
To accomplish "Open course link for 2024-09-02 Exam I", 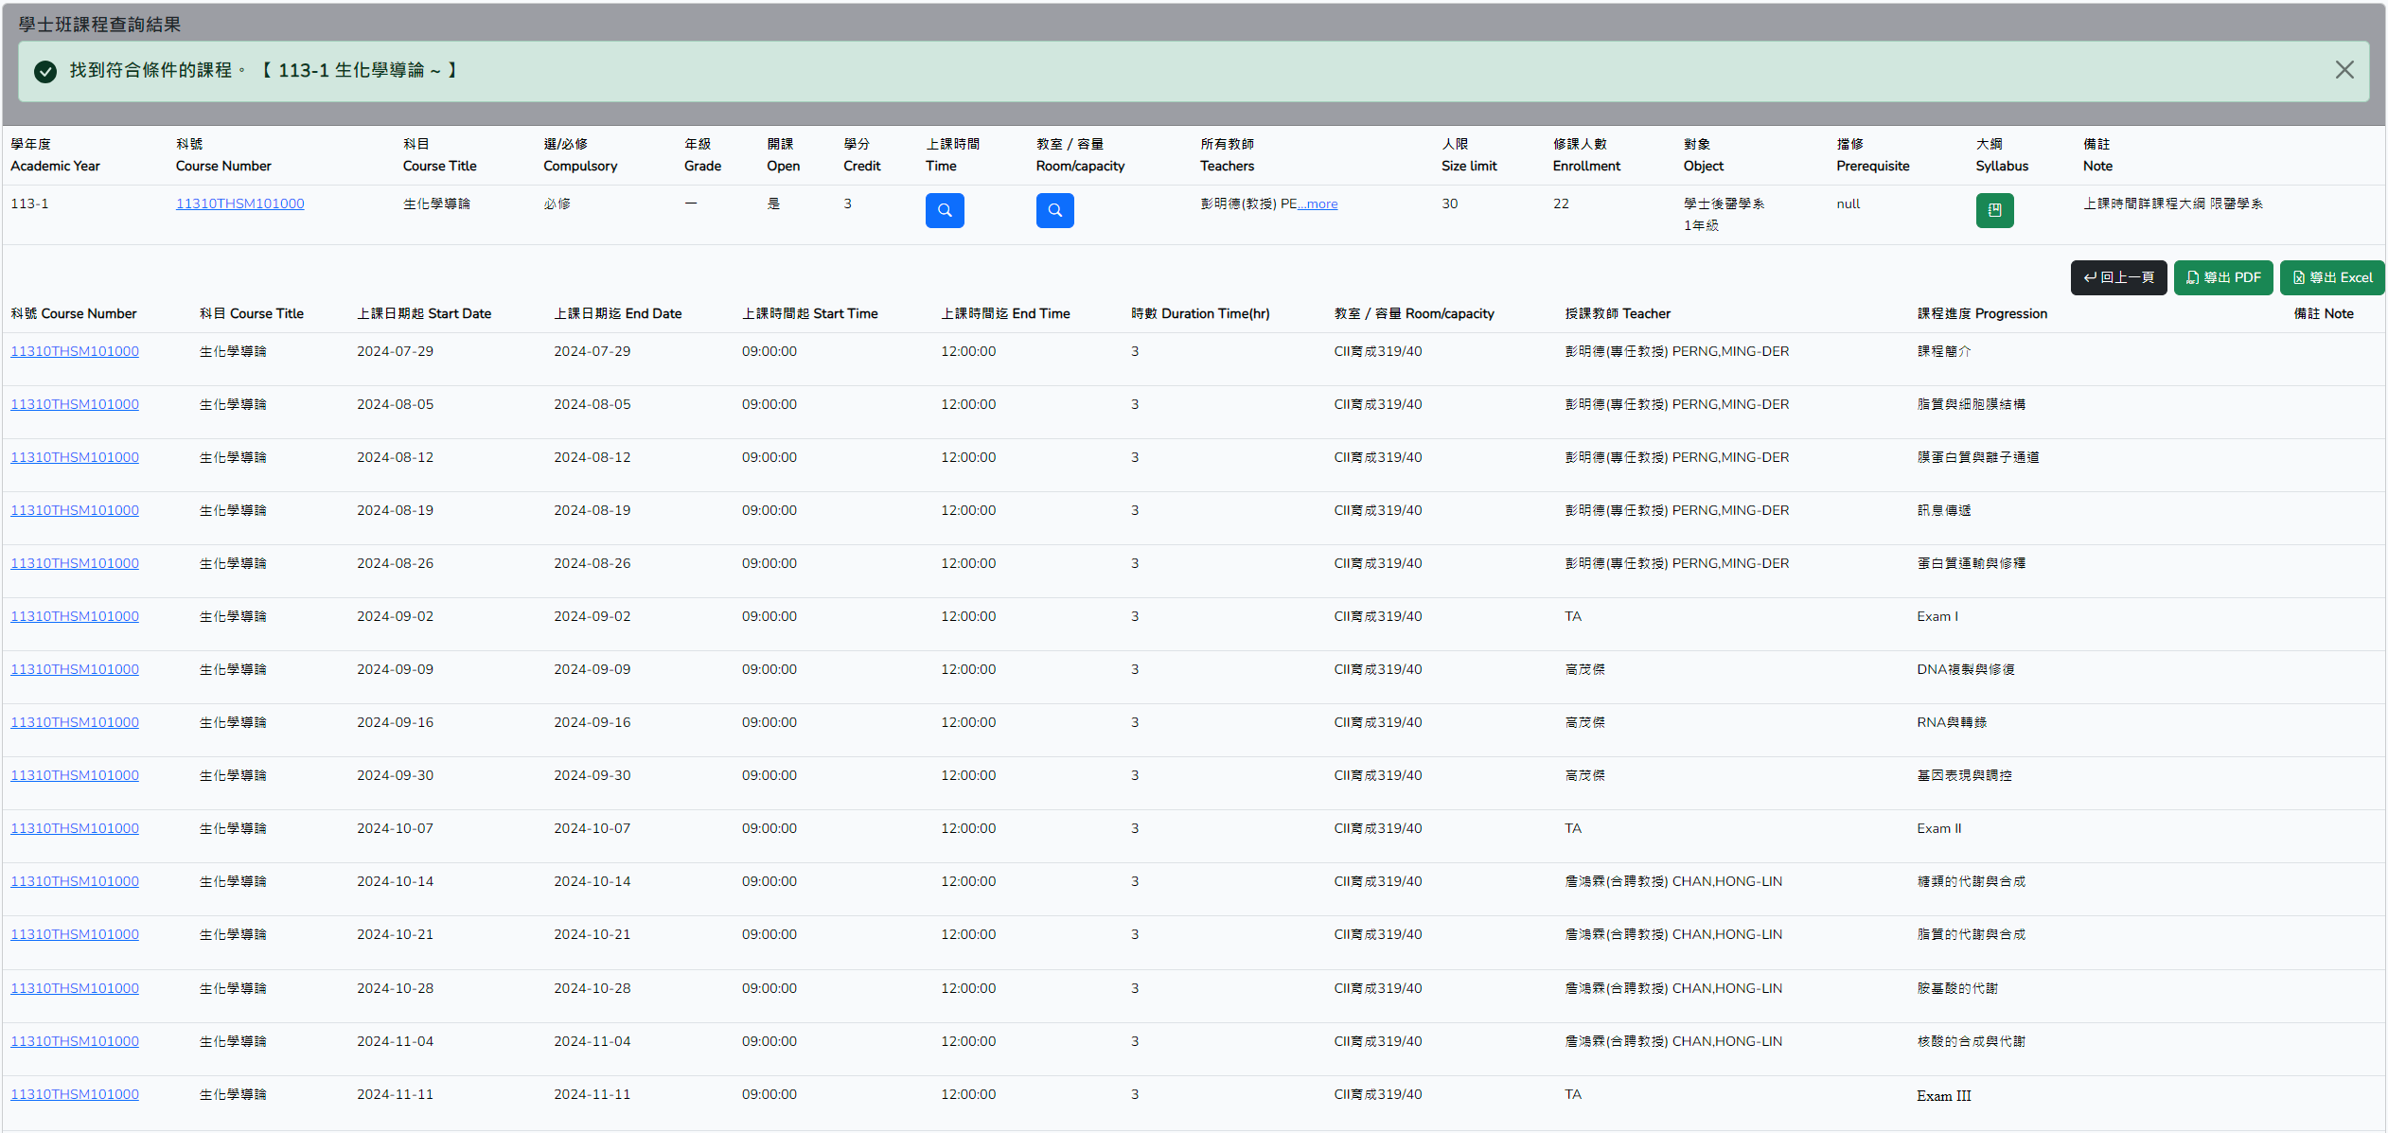I will 75,616.
